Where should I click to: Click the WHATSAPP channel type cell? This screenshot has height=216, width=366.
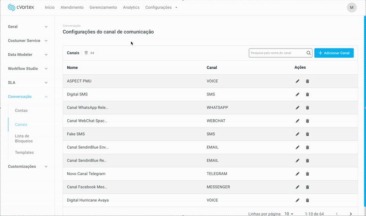pos(217,108)
